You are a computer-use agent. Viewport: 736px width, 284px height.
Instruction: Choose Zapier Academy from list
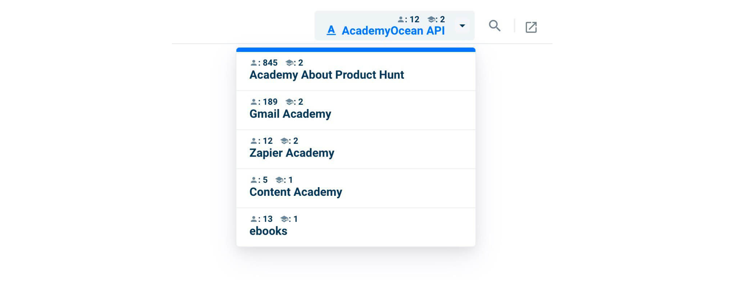click(356, 149)
